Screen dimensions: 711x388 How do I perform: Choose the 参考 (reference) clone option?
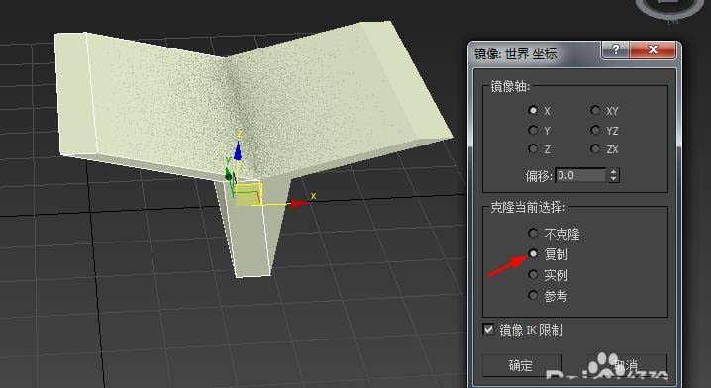[x=533, y=296]
